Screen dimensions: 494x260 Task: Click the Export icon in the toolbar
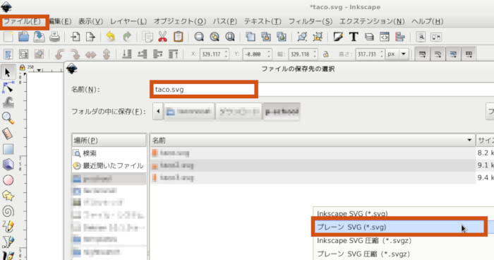click(90, 37)
